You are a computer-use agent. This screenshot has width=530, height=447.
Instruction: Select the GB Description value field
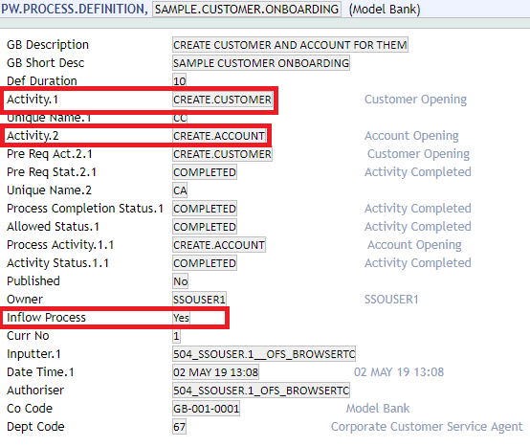coord(290,45)
